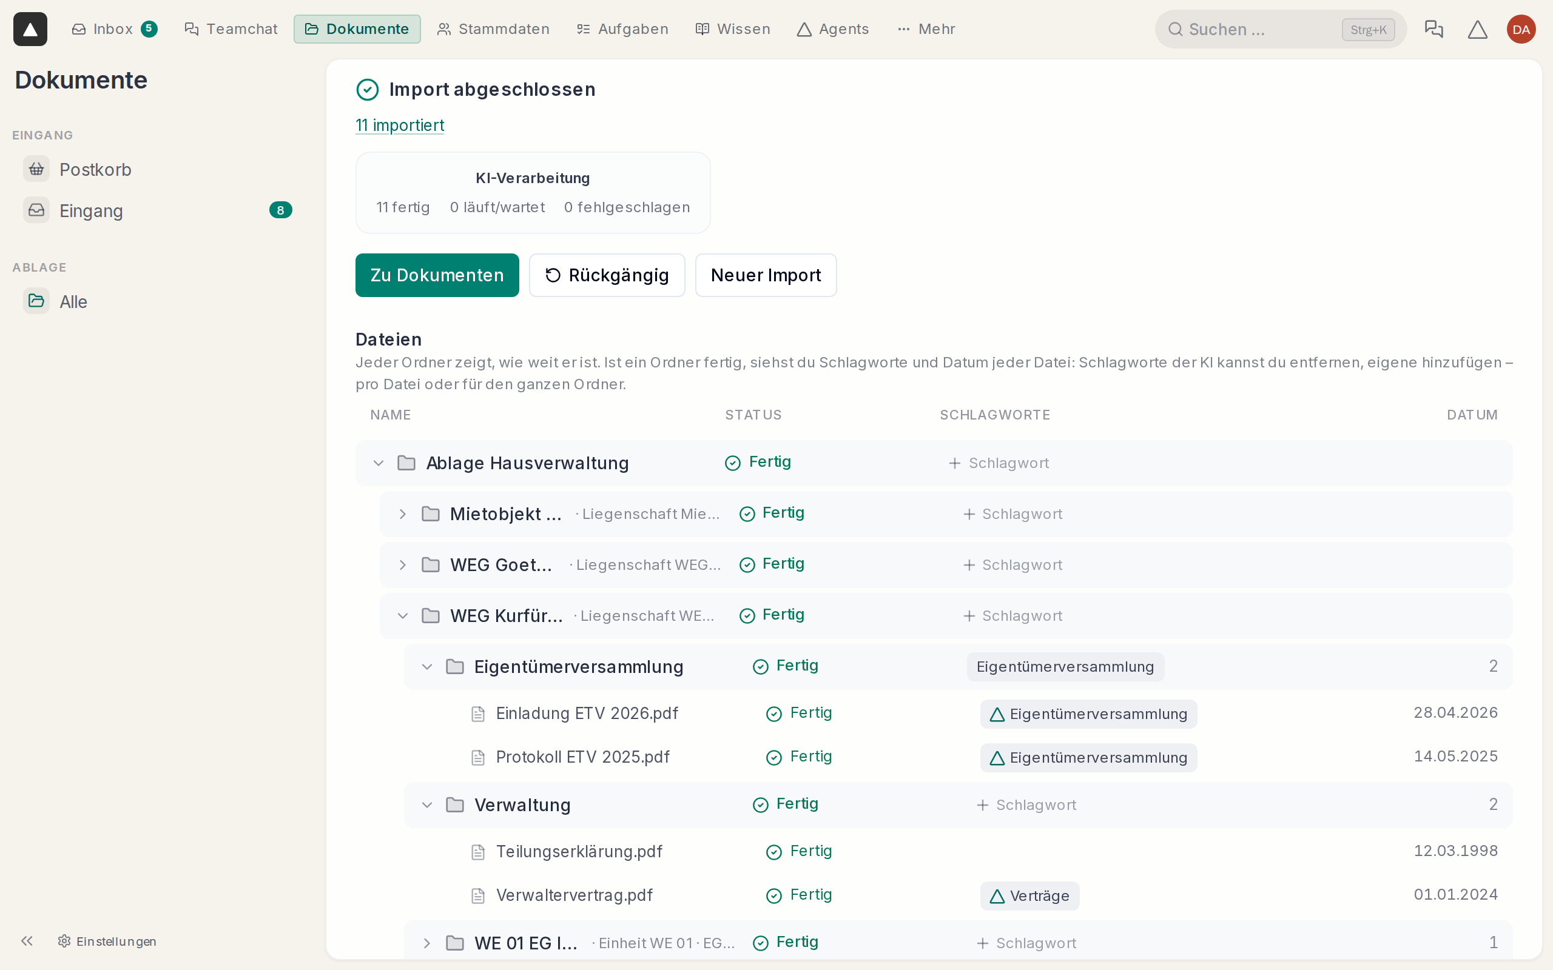1553x970 pixels.
Task: Click the Alle folder icon
Action: pyautogui.click(x=36, y=301)
